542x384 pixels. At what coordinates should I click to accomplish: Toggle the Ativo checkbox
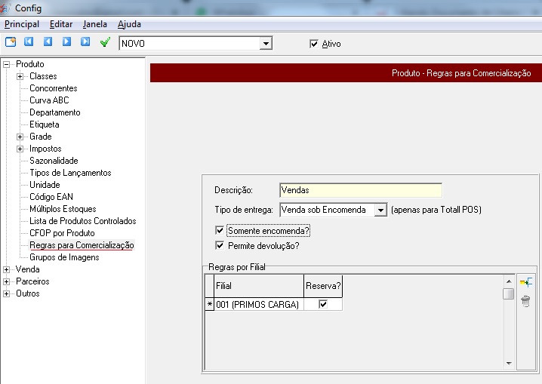314,44
